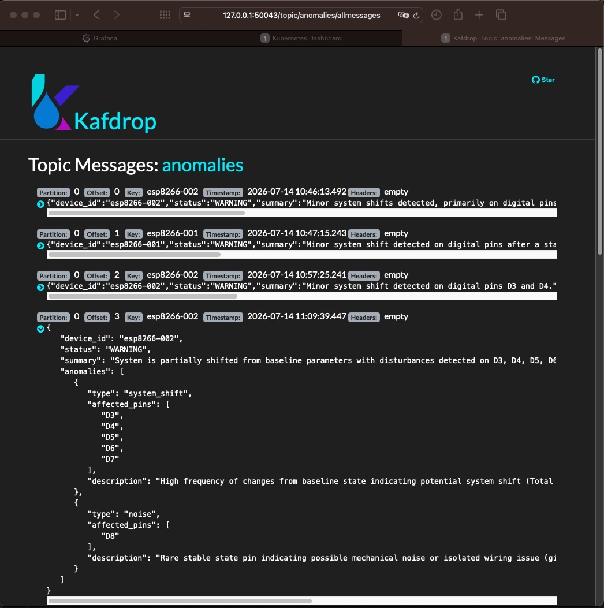Click horizontal scrollbar of offset 2 message
This screenshot has width=604, height=608.
pyautogui.click(x=143, y=296)
